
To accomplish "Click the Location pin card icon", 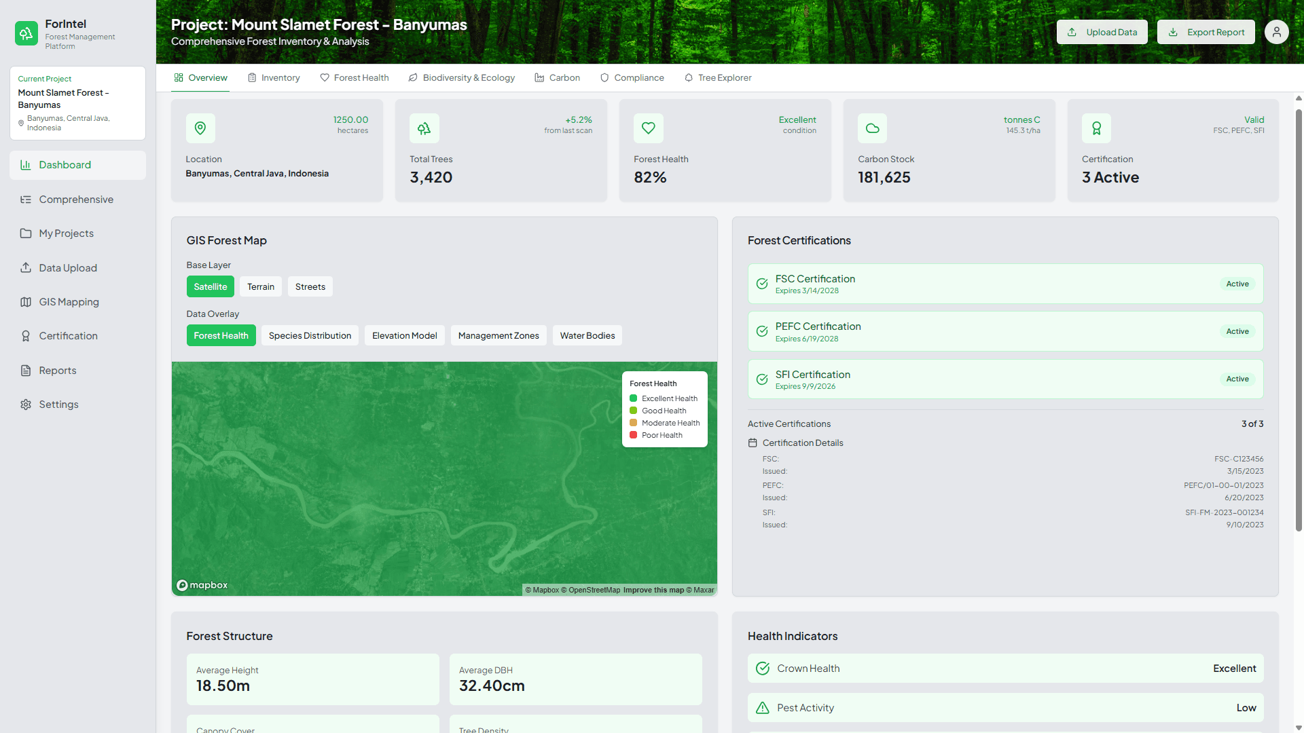I will pos(200,128).
